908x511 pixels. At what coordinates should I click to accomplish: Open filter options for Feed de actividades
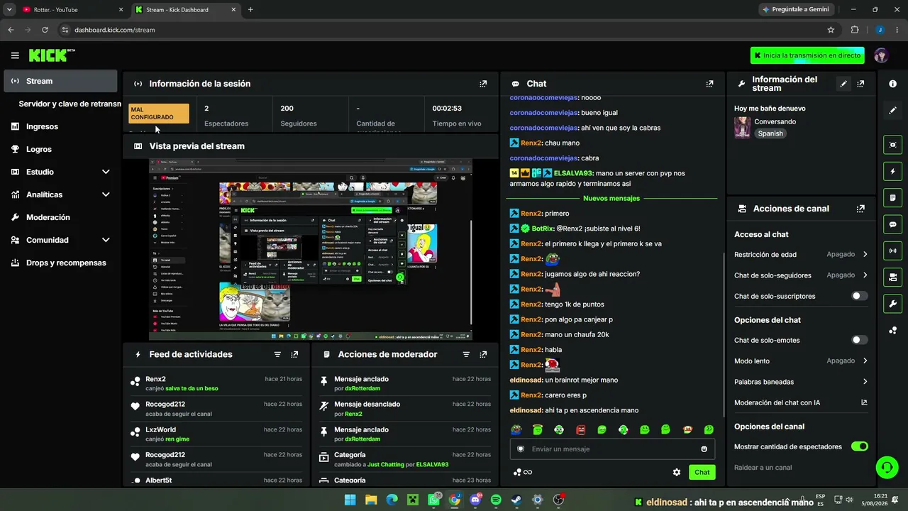277,354
